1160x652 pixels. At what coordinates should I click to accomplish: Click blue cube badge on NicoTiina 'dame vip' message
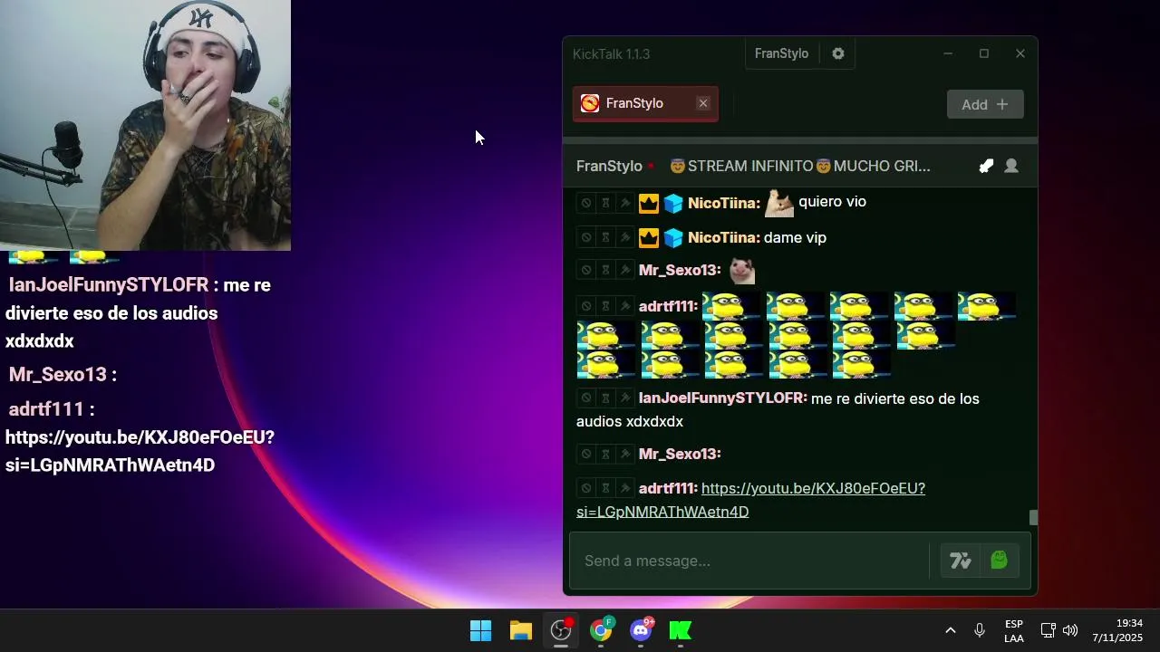tap(673, 237)
